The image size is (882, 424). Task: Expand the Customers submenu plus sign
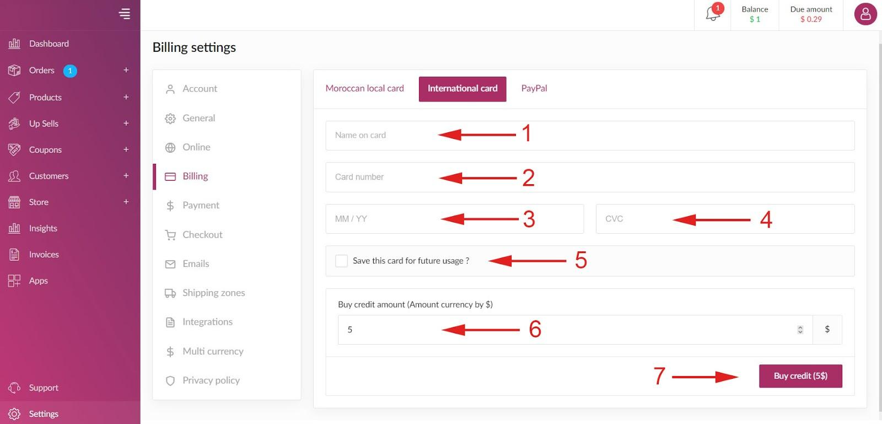[126, 175]
